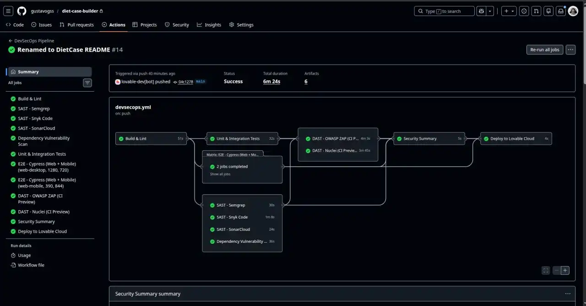The height and width of the screenshot is (306, 586).
Task: Click SAST - Semgrep node in graph
Action: pyautogui.click(x=242, y=205)
